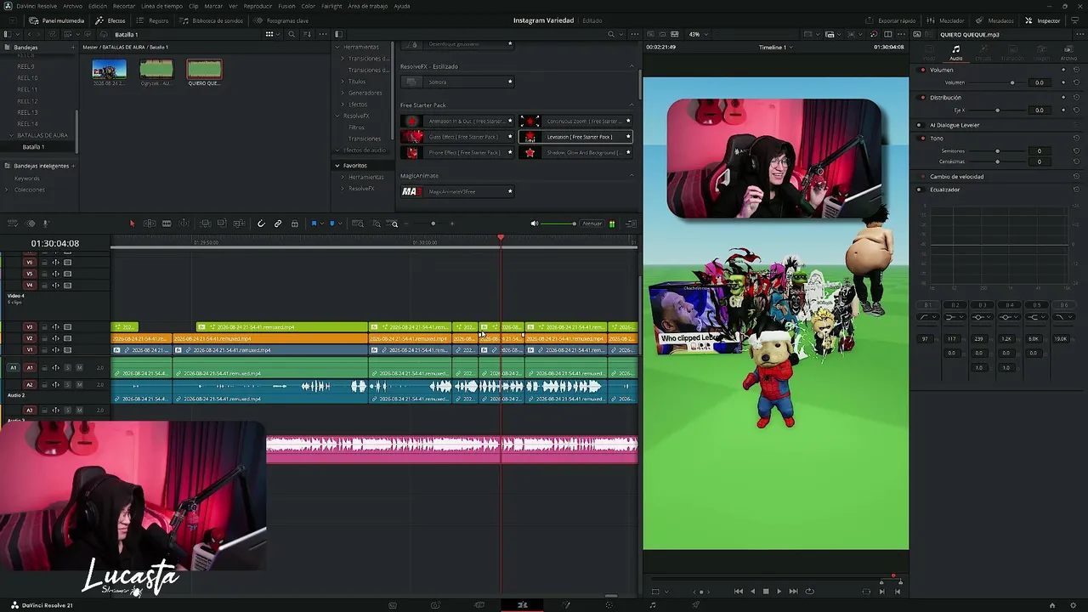This screenshot has width=1088, height=612.
Task: Expand the Títulos category in effects tree
Action: (343, 82)
